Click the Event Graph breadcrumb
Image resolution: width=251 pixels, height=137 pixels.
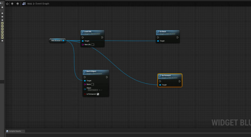pyautogui.click(x=42, y=4)
